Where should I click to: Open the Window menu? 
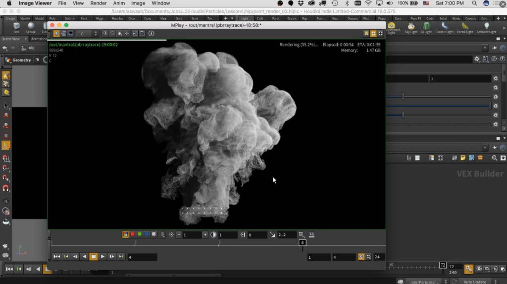161,3
